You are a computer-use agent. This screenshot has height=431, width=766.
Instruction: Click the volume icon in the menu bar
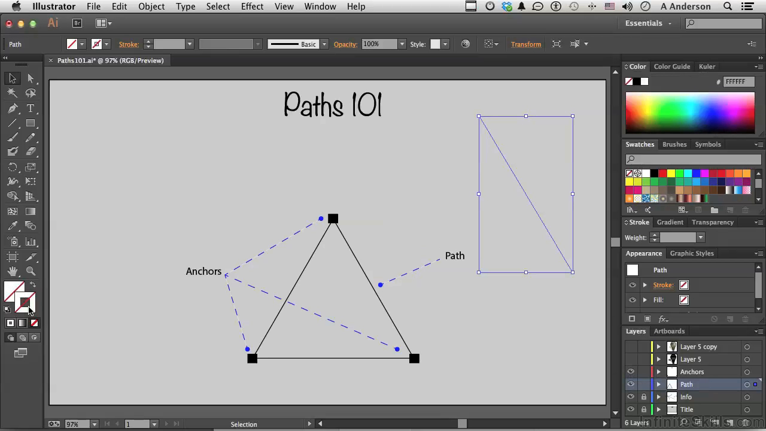627,7
